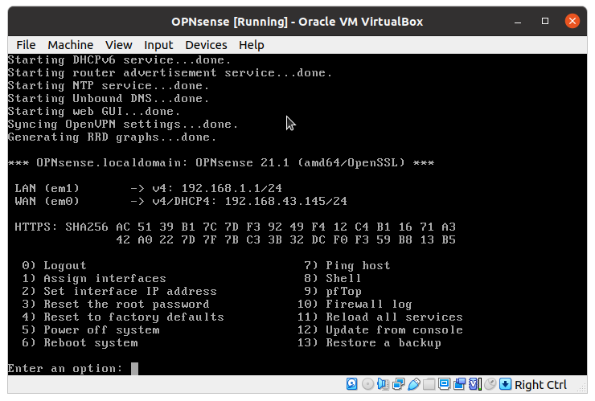Click '2) Set interface IP address' line

point(120,292)
